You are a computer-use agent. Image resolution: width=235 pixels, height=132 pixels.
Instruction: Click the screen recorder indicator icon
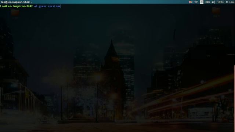191,2
